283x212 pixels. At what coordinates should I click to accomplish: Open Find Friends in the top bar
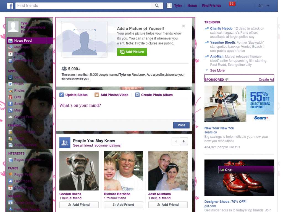[x=211, y=6]
